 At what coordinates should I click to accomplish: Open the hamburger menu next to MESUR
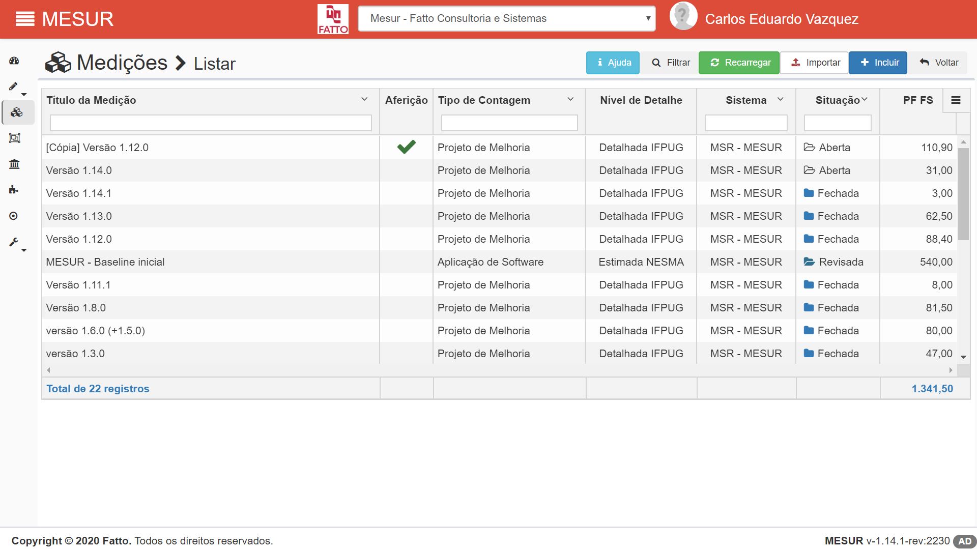25,19
